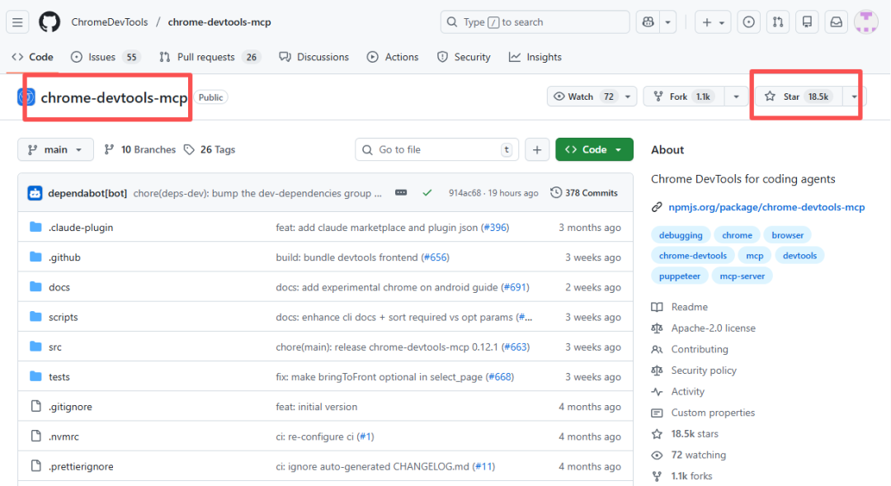Open the notifications inbox icon
This screenshot has width=891, height=486.
coord(836,22)
